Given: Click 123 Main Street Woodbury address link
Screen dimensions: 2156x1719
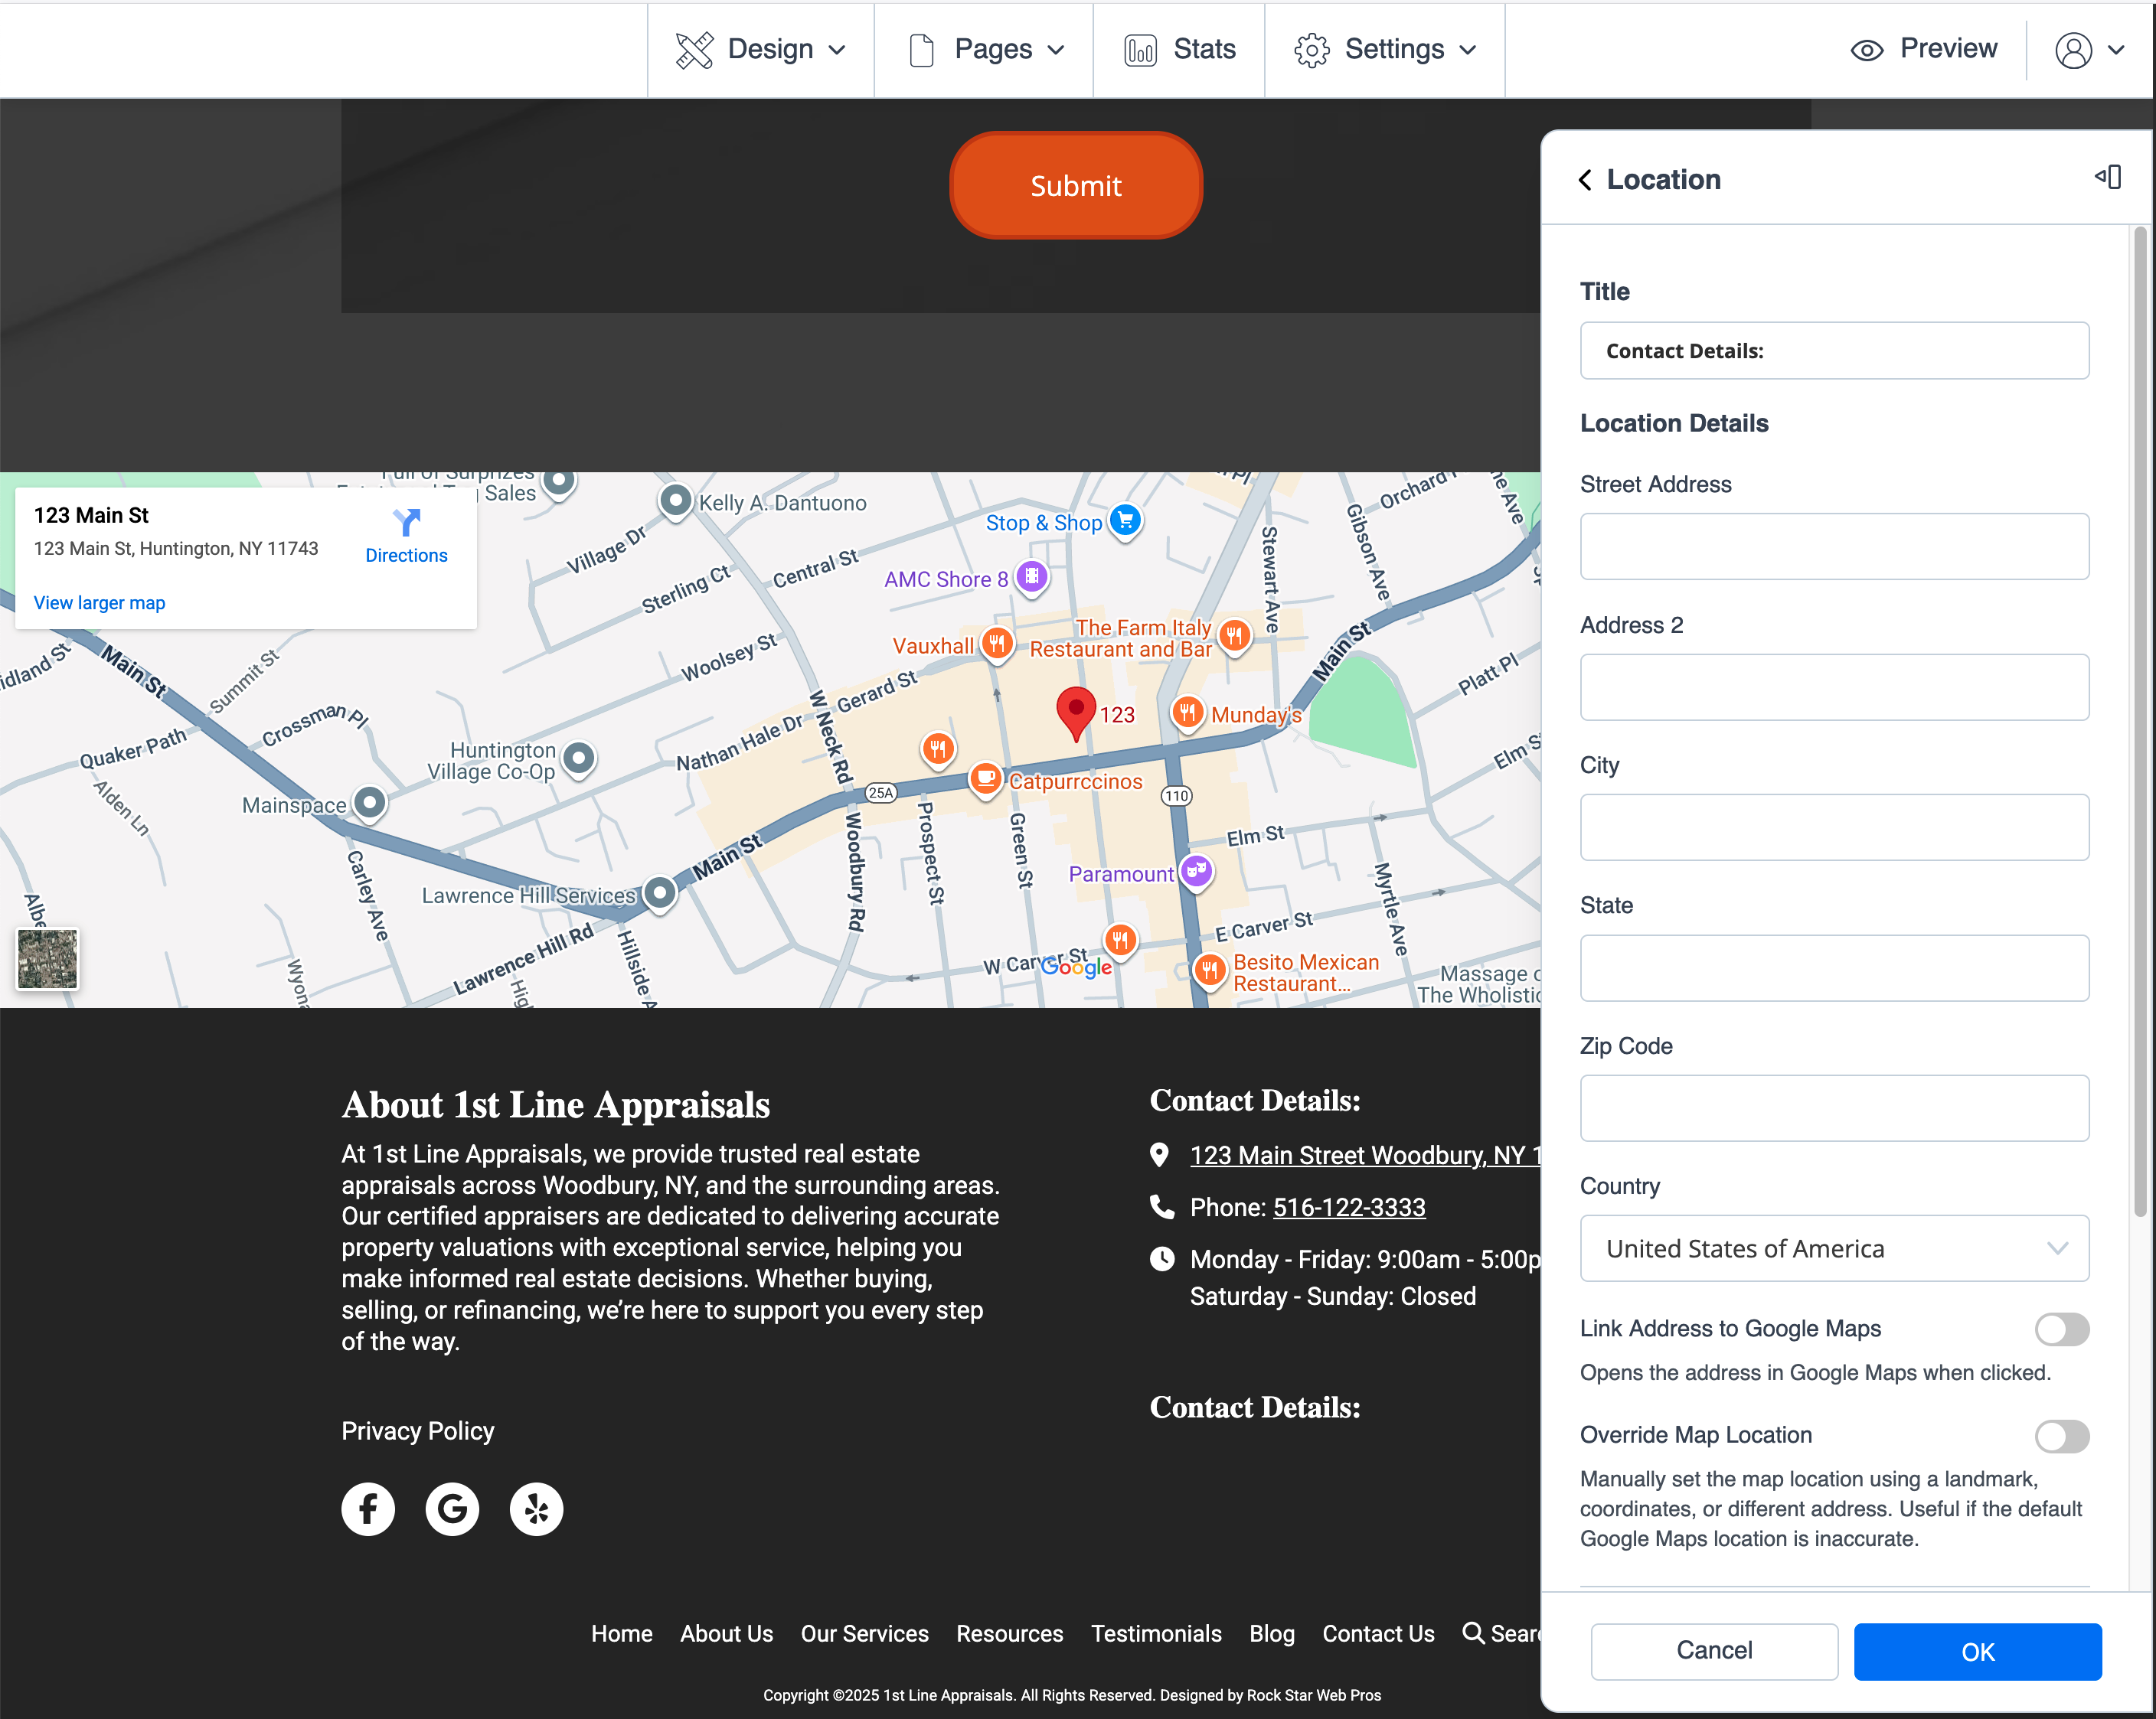Looking at the screenshot, I should tap(1365, 1156).
